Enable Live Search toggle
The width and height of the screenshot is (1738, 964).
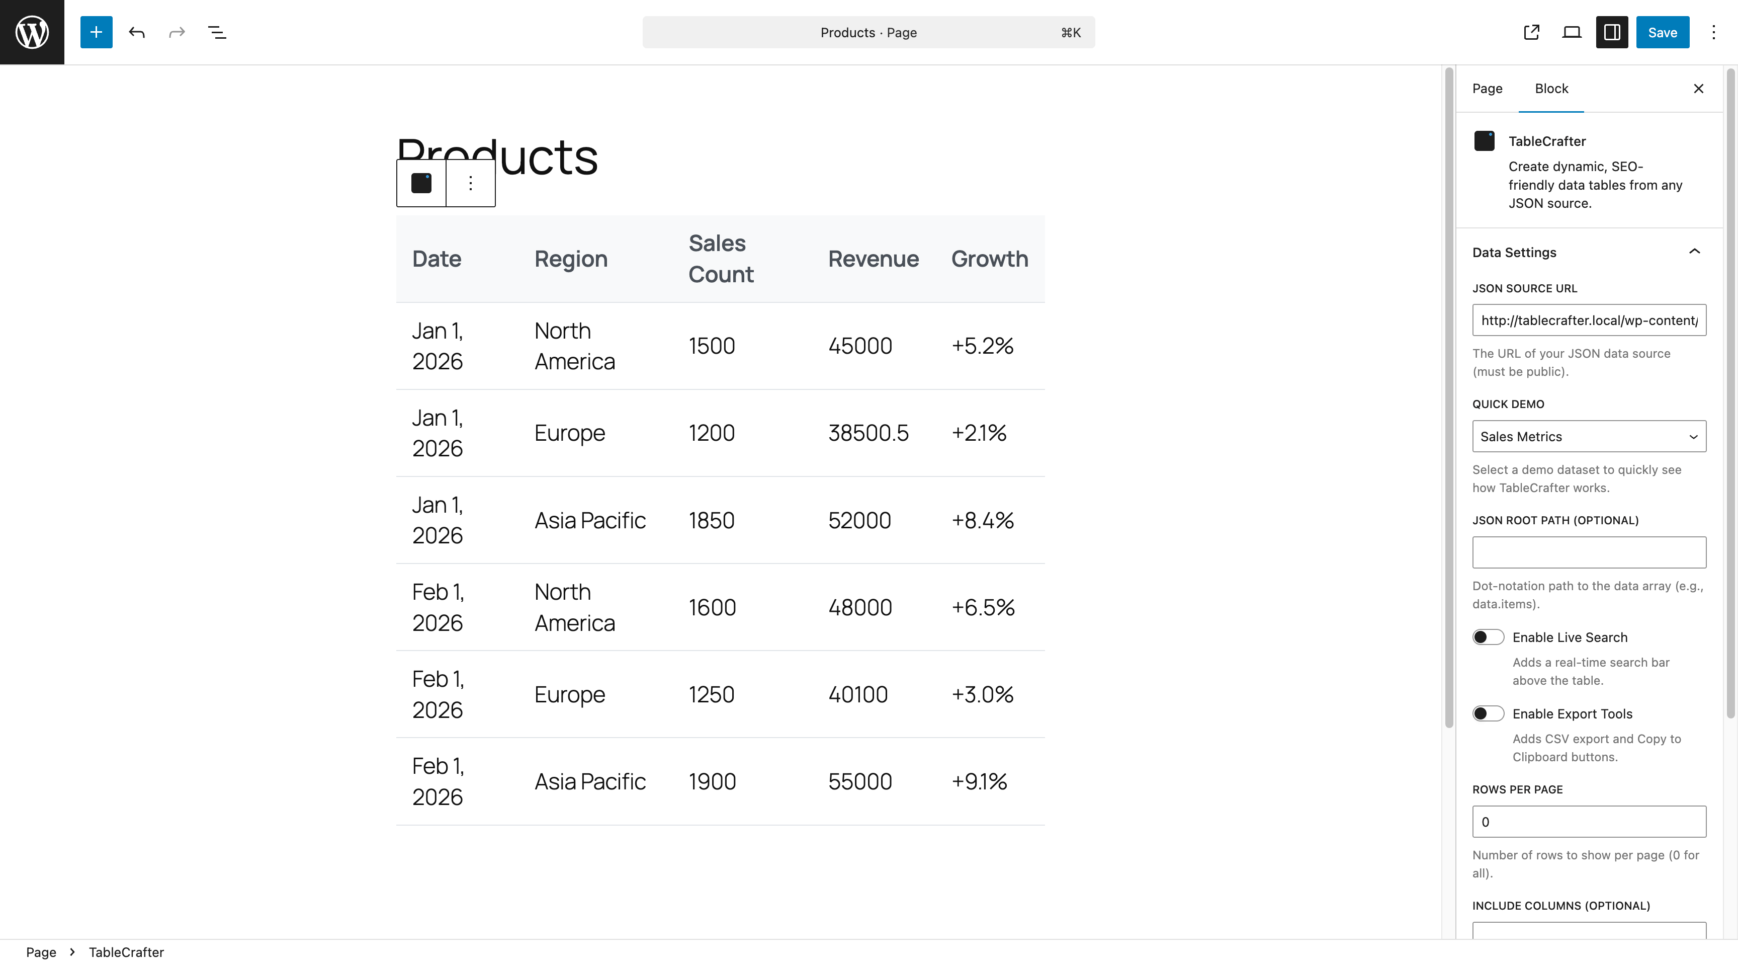[1487, 636]
